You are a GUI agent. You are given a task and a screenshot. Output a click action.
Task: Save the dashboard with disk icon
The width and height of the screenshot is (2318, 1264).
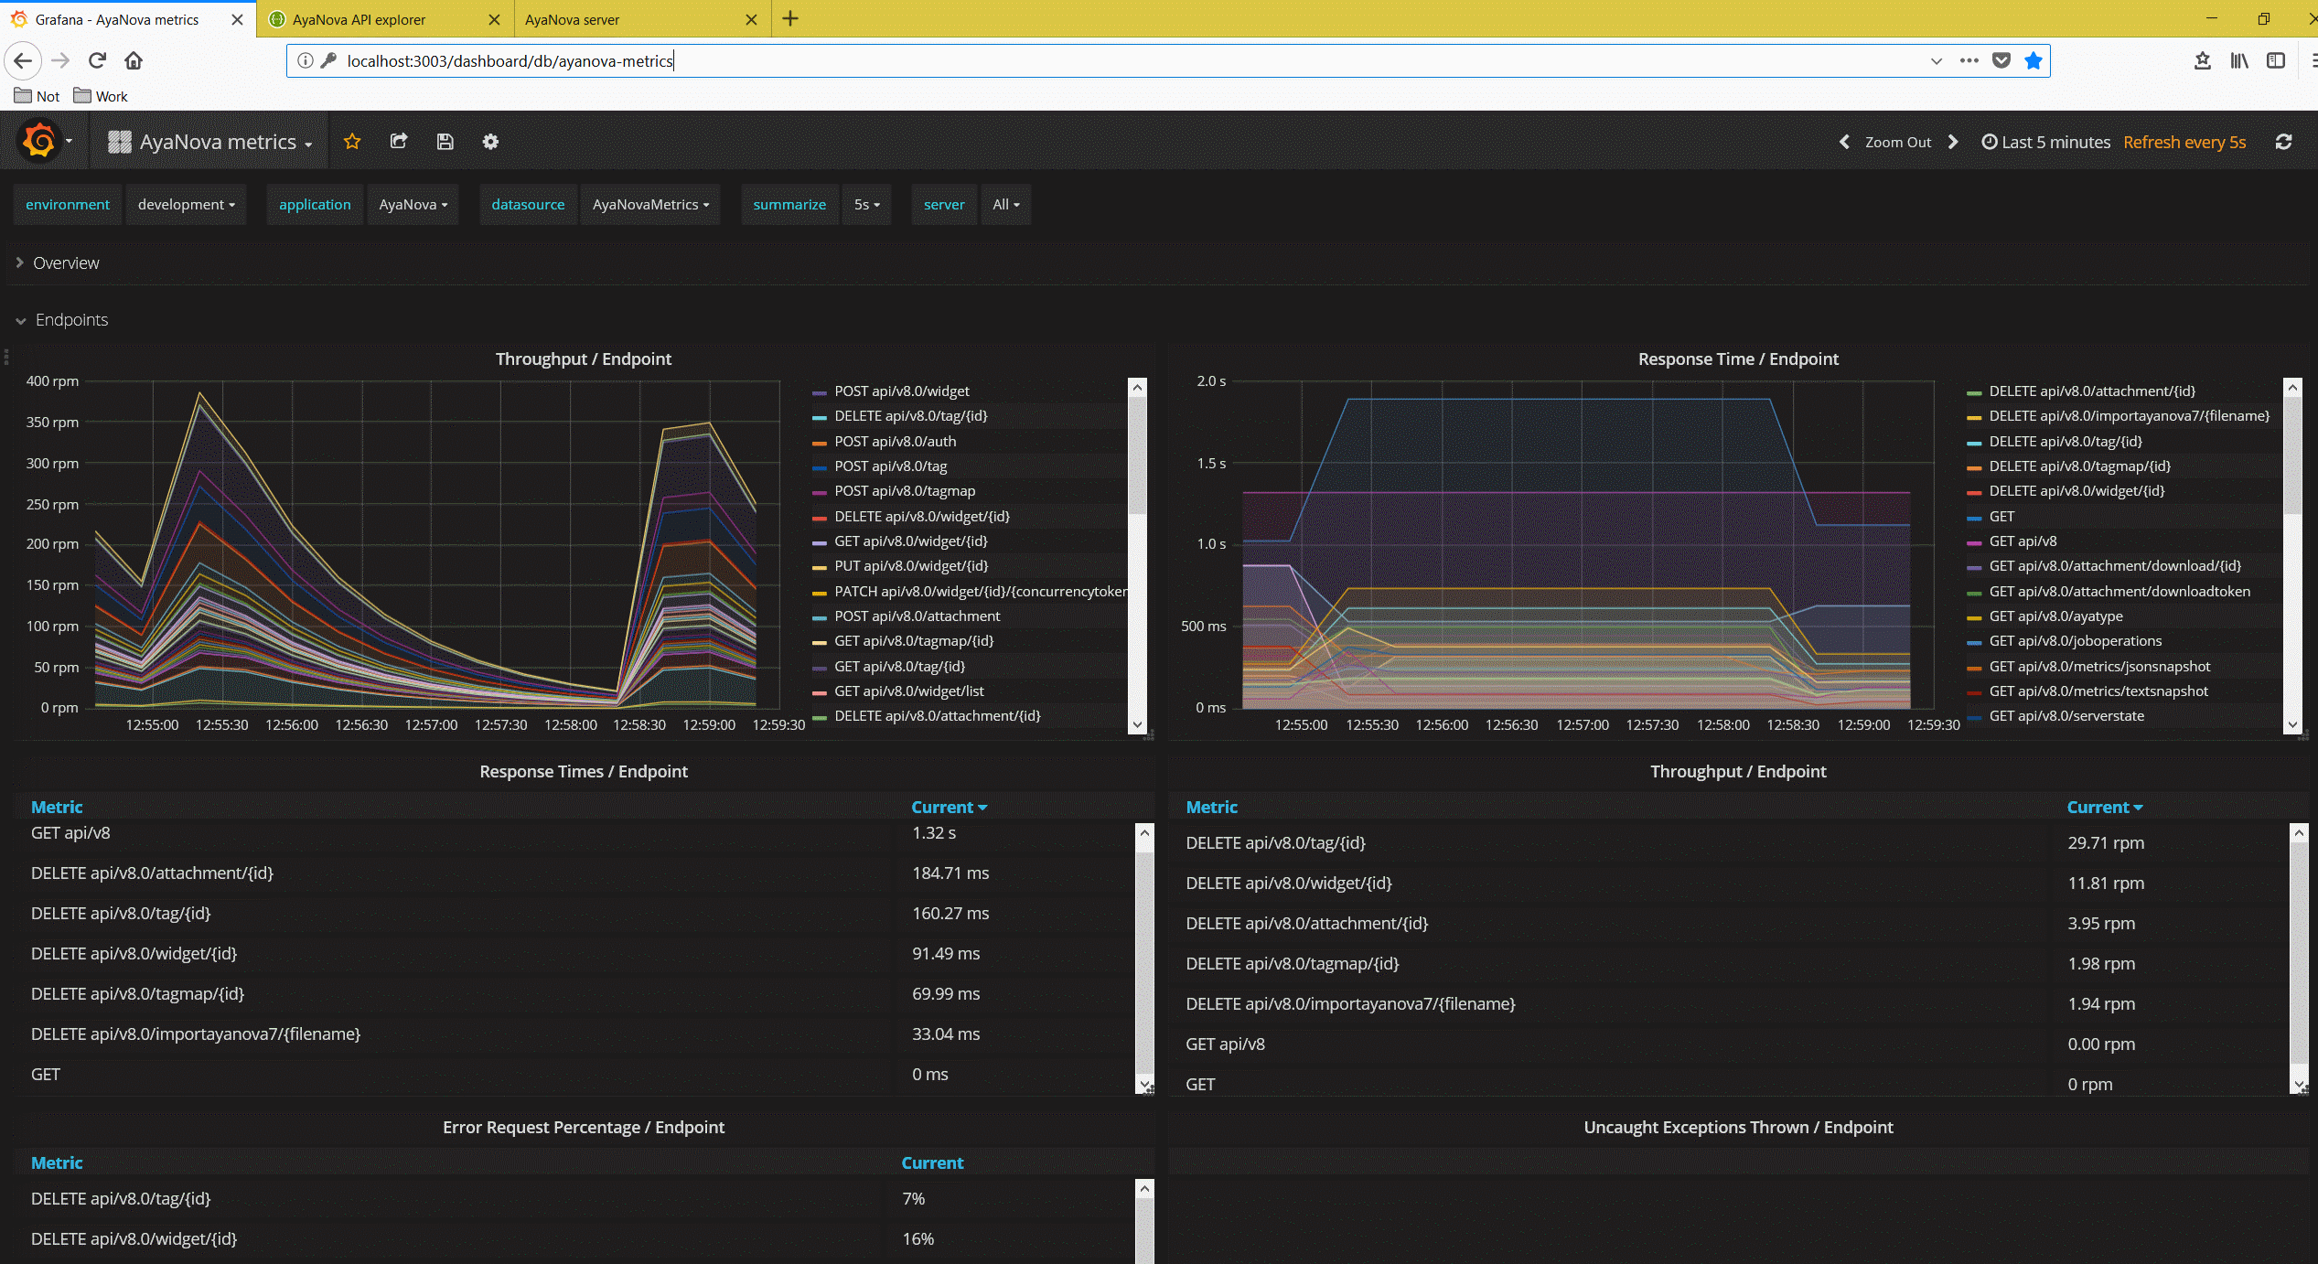[x=445, y=141]
